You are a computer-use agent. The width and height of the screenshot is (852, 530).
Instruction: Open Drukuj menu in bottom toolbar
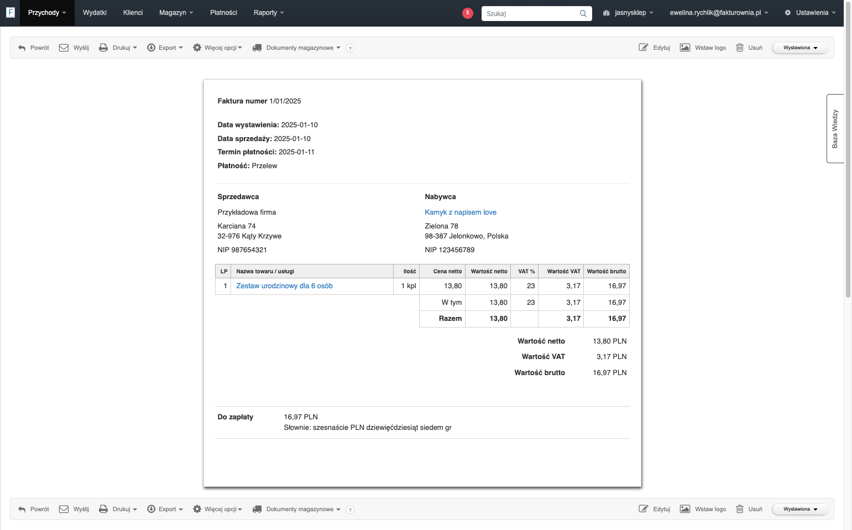coord(118,509)
